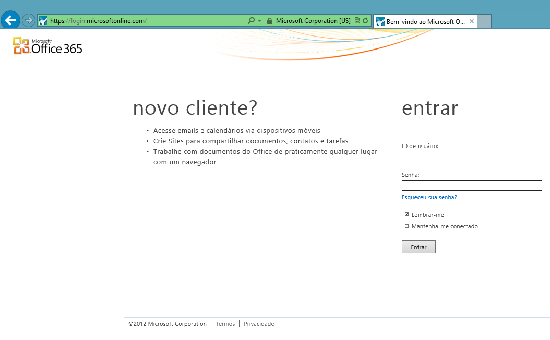Viewport: 550px width, 340px height.
Task: Open the address bar autocomplete dropdown arrow
Action: pyautogui.click(x=259, y=21)
